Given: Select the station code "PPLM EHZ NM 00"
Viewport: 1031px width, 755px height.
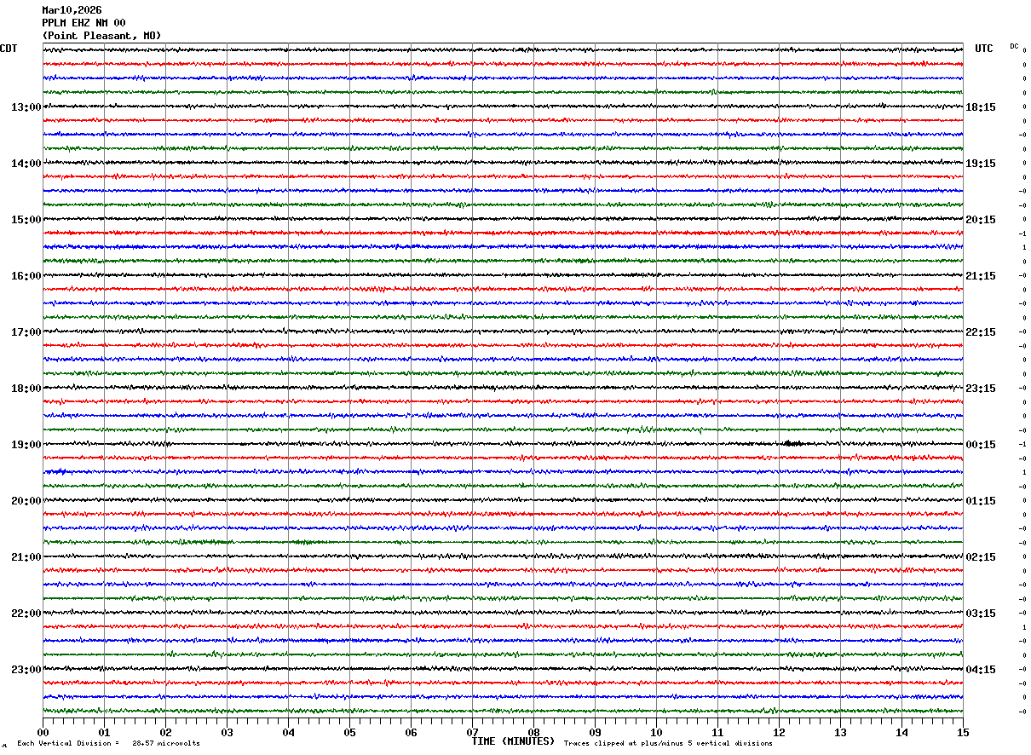Looking at the screenshot, I should click(84, 23).
